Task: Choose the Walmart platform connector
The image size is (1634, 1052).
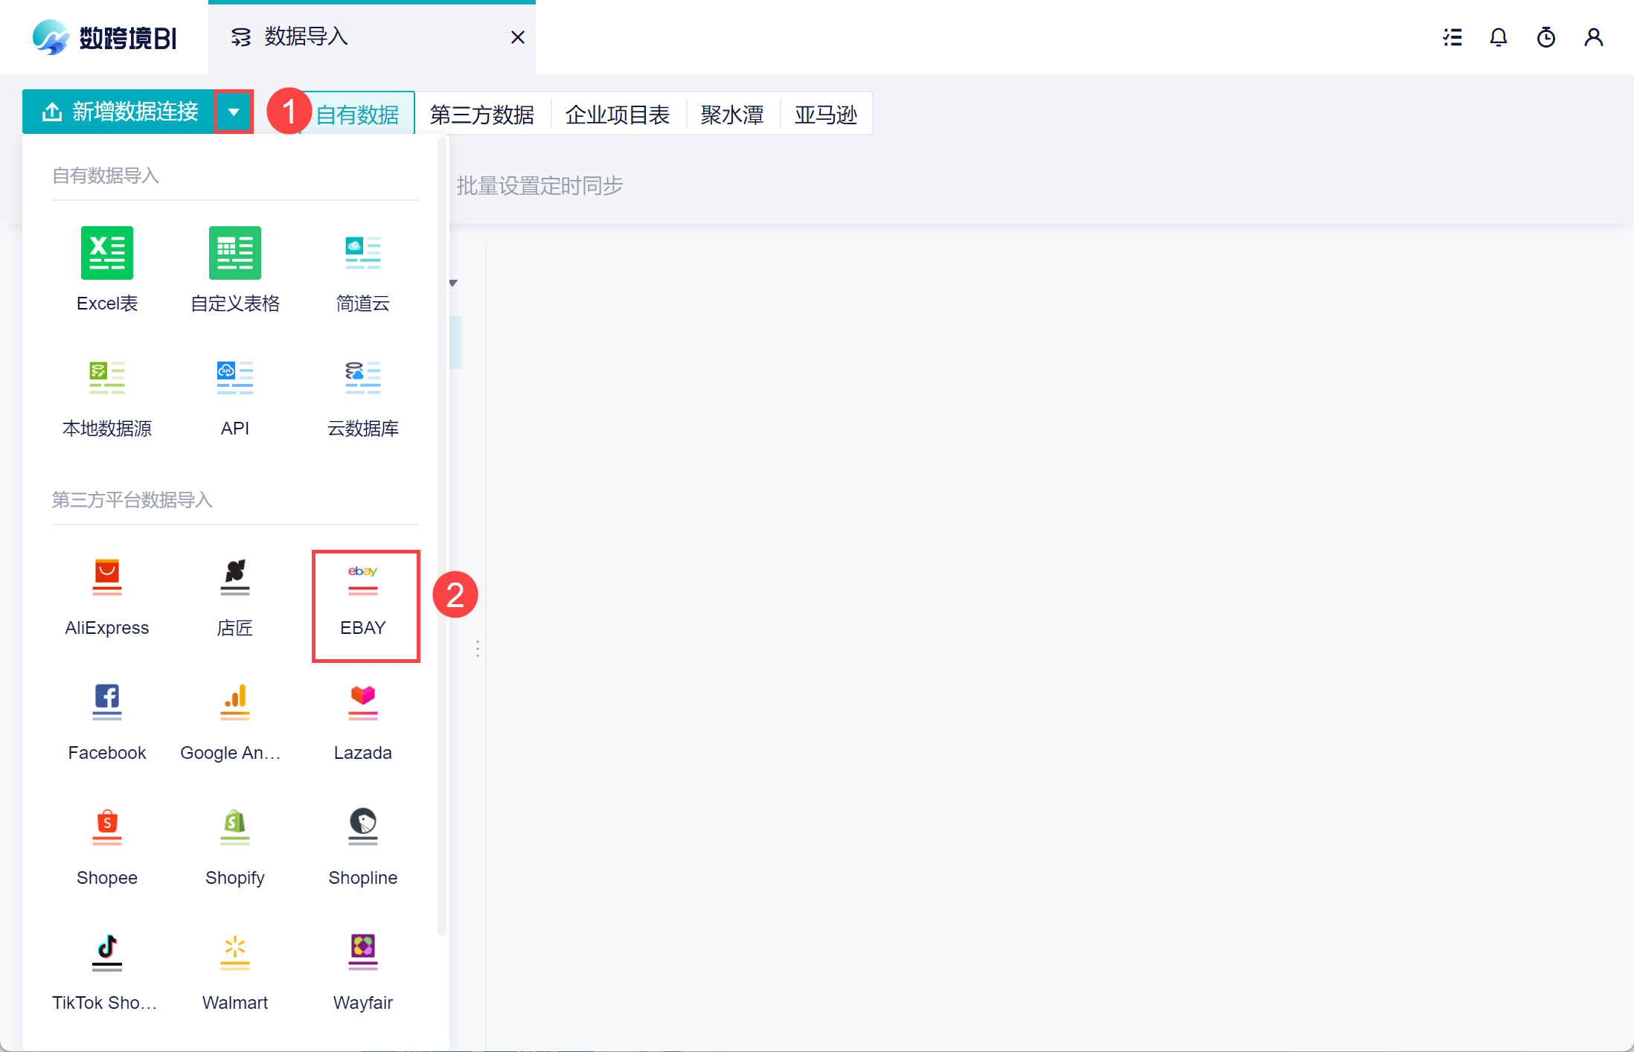Action: [234, 953]
